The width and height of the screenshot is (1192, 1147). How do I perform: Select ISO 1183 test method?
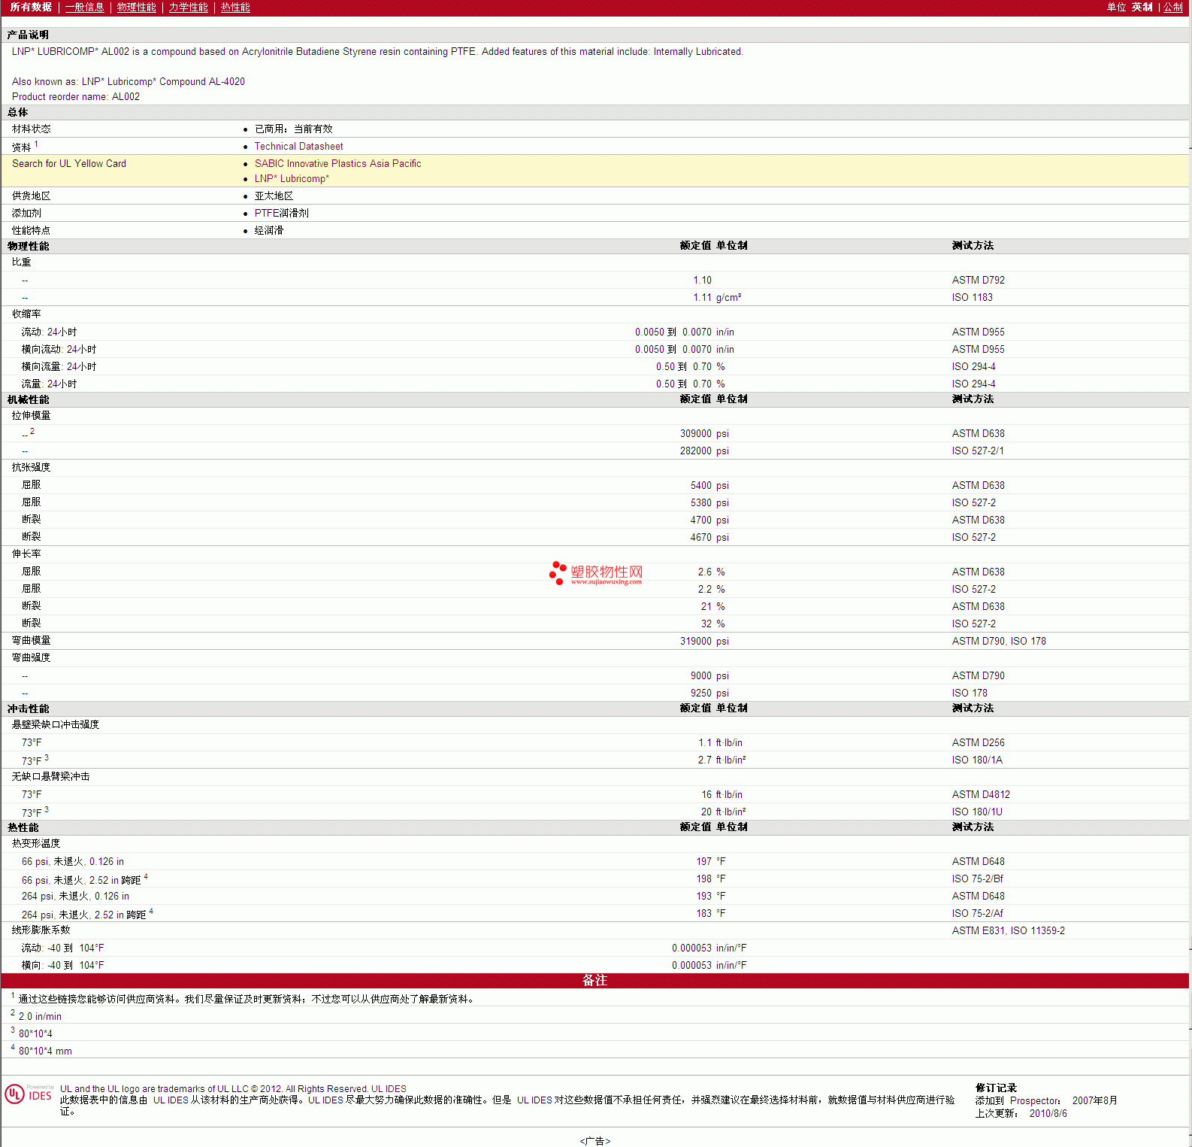[972, 298]
